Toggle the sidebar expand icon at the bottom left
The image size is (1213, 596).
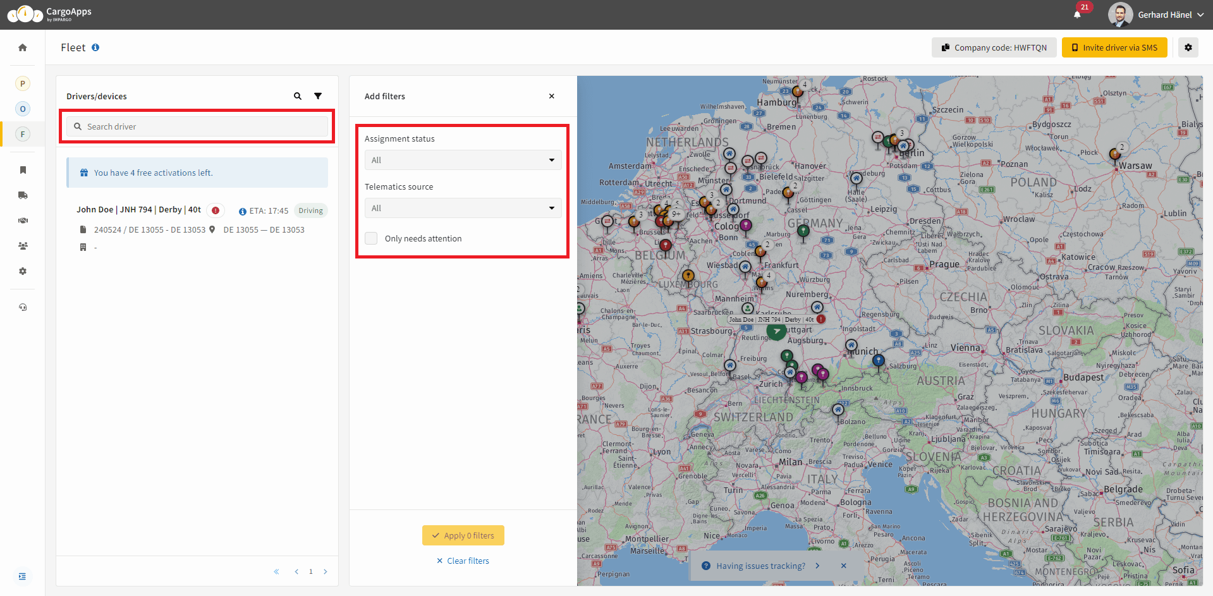point(23,576)
